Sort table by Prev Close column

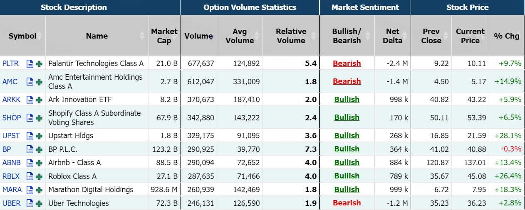(x=431, y=36)
